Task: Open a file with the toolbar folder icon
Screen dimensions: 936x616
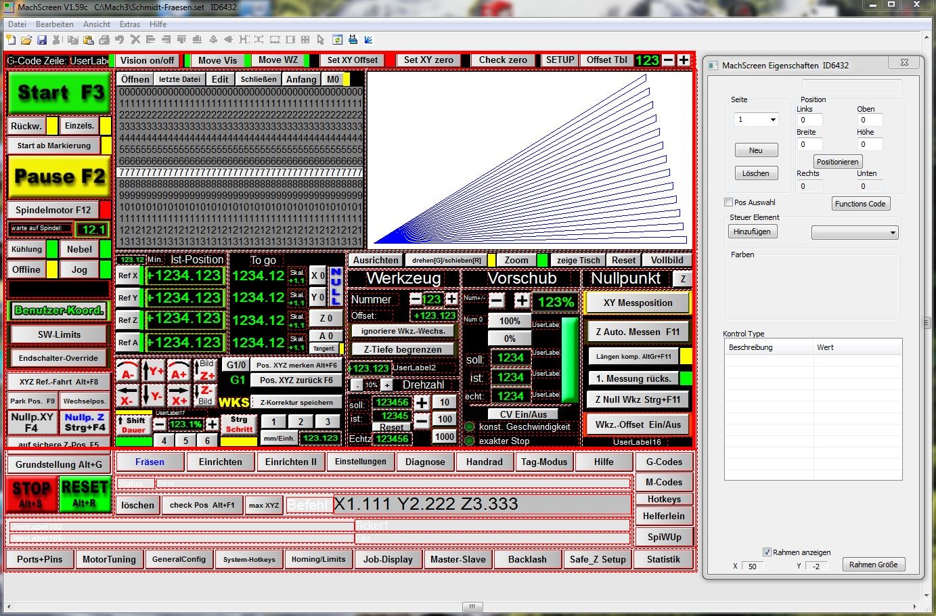Action: [26, 39]
